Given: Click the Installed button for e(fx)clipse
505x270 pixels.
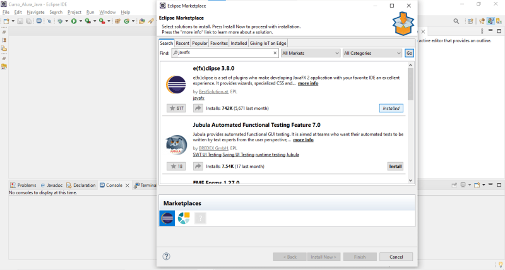Looking at the screenshot, I should click(x=391, y=108).
